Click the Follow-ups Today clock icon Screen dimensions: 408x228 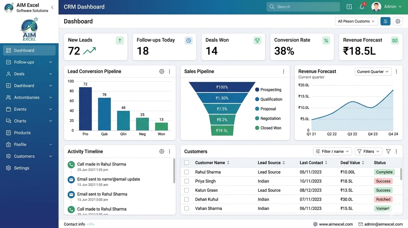(189, 41)
